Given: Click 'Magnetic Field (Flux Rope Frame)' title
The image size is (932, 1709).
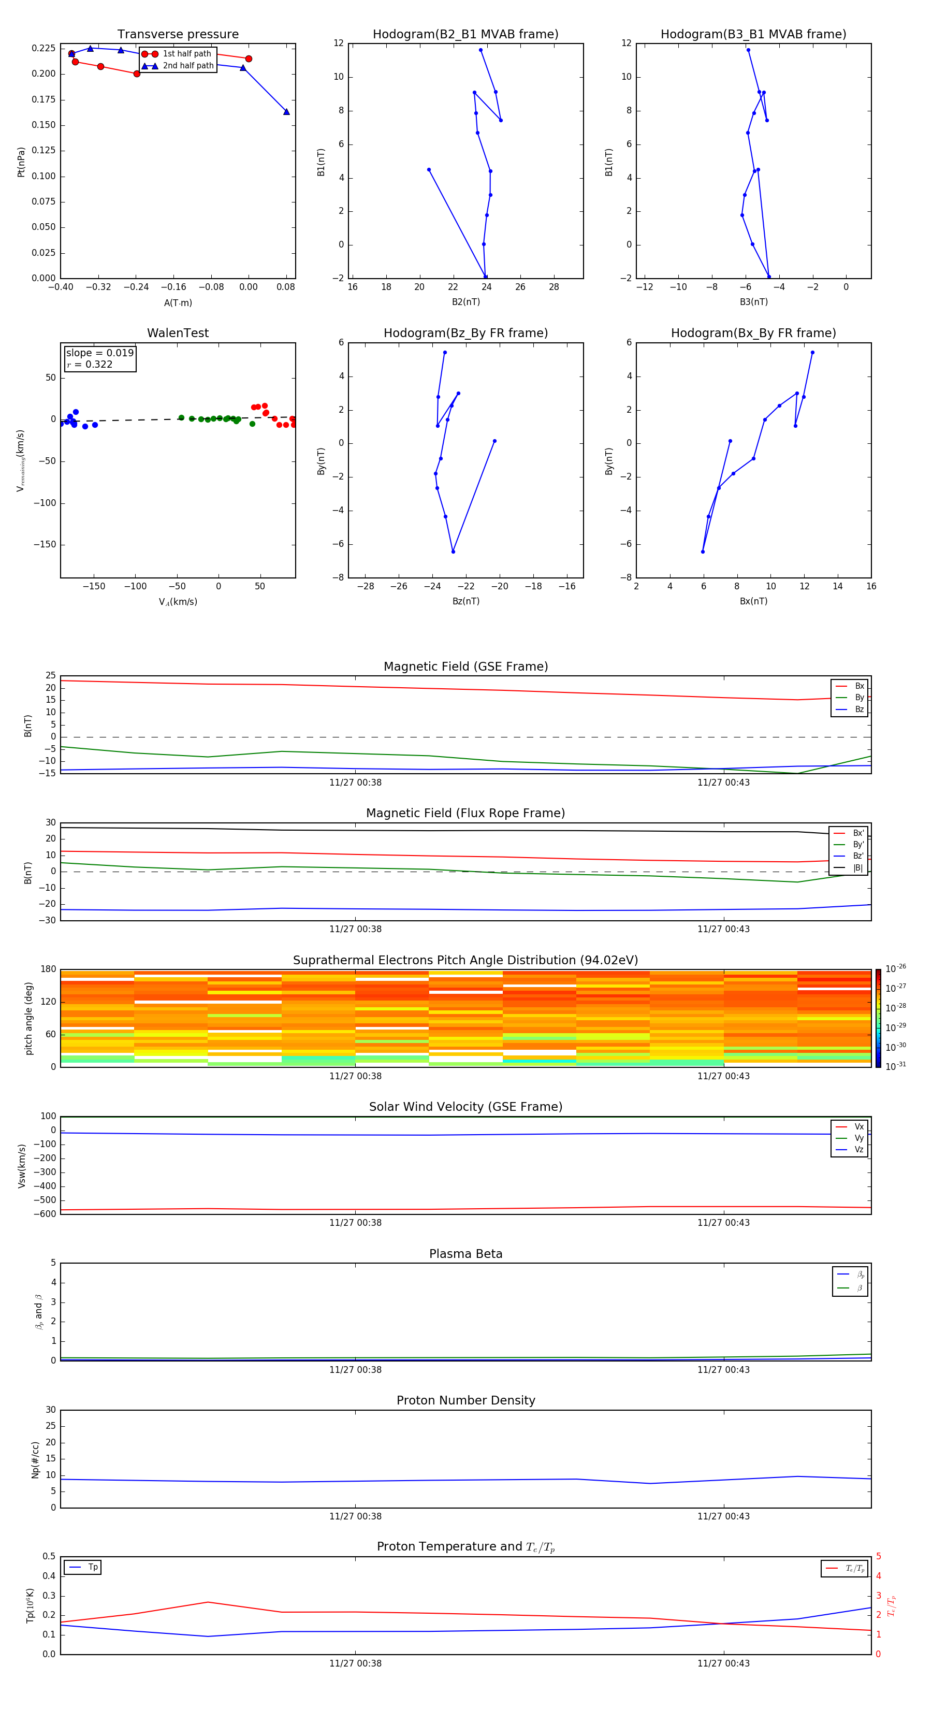Looking at the screenshot, I should click(x=465, y=814).
